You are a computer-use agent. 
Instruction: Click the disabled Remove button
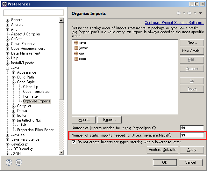192,68
